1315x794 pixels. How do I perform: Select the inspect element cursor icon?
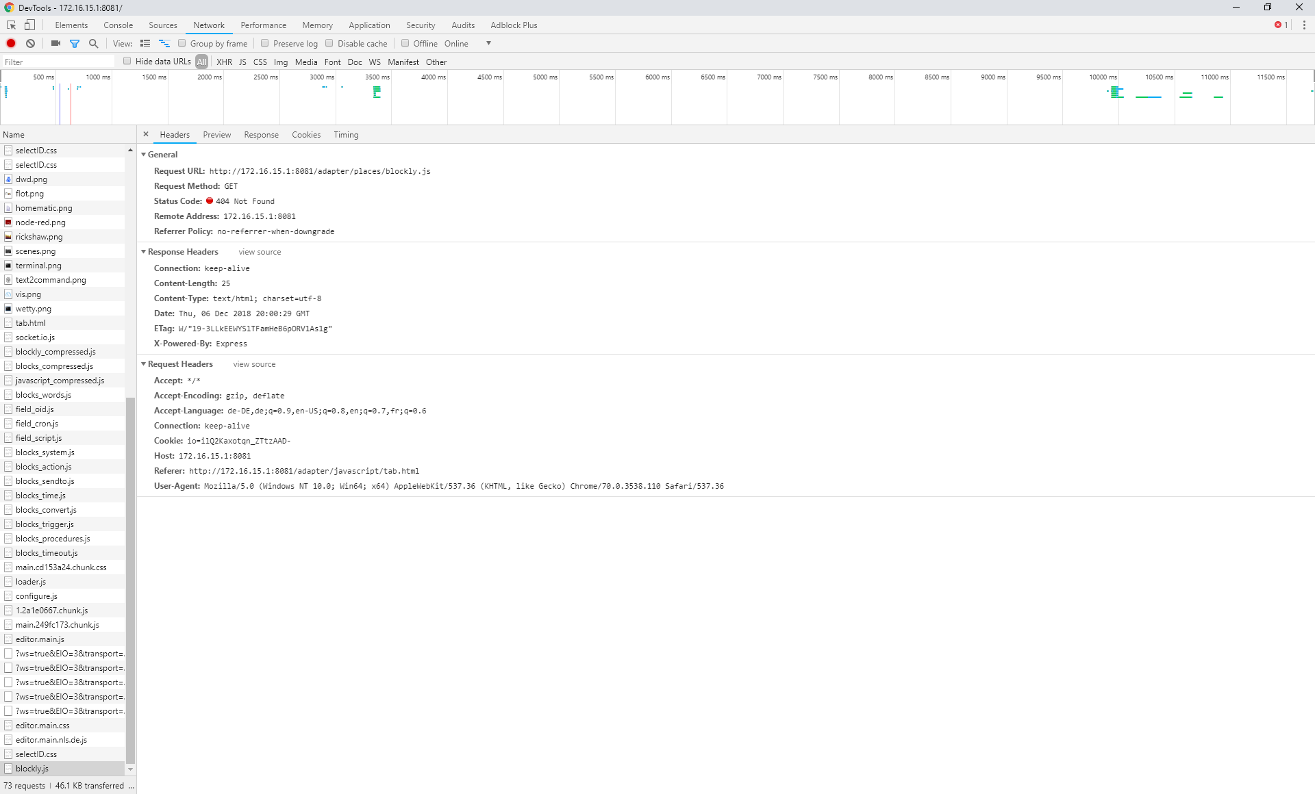pos(11,25)
